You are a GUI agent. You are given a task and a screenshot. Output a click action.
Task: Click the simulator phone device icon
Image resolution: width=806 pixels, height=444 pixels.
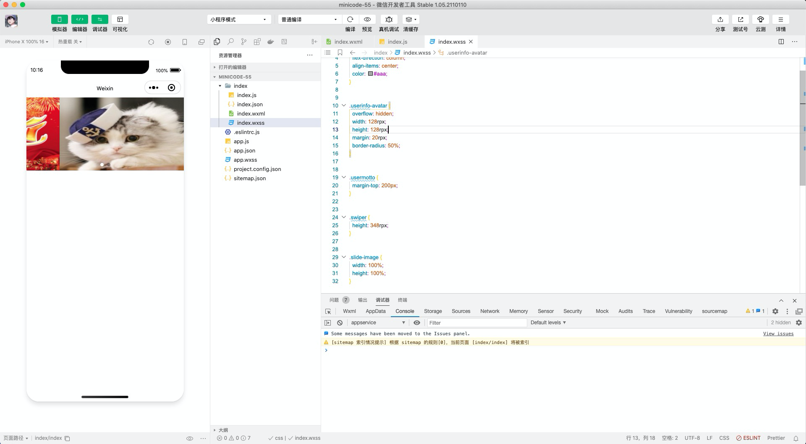(185, 42)
